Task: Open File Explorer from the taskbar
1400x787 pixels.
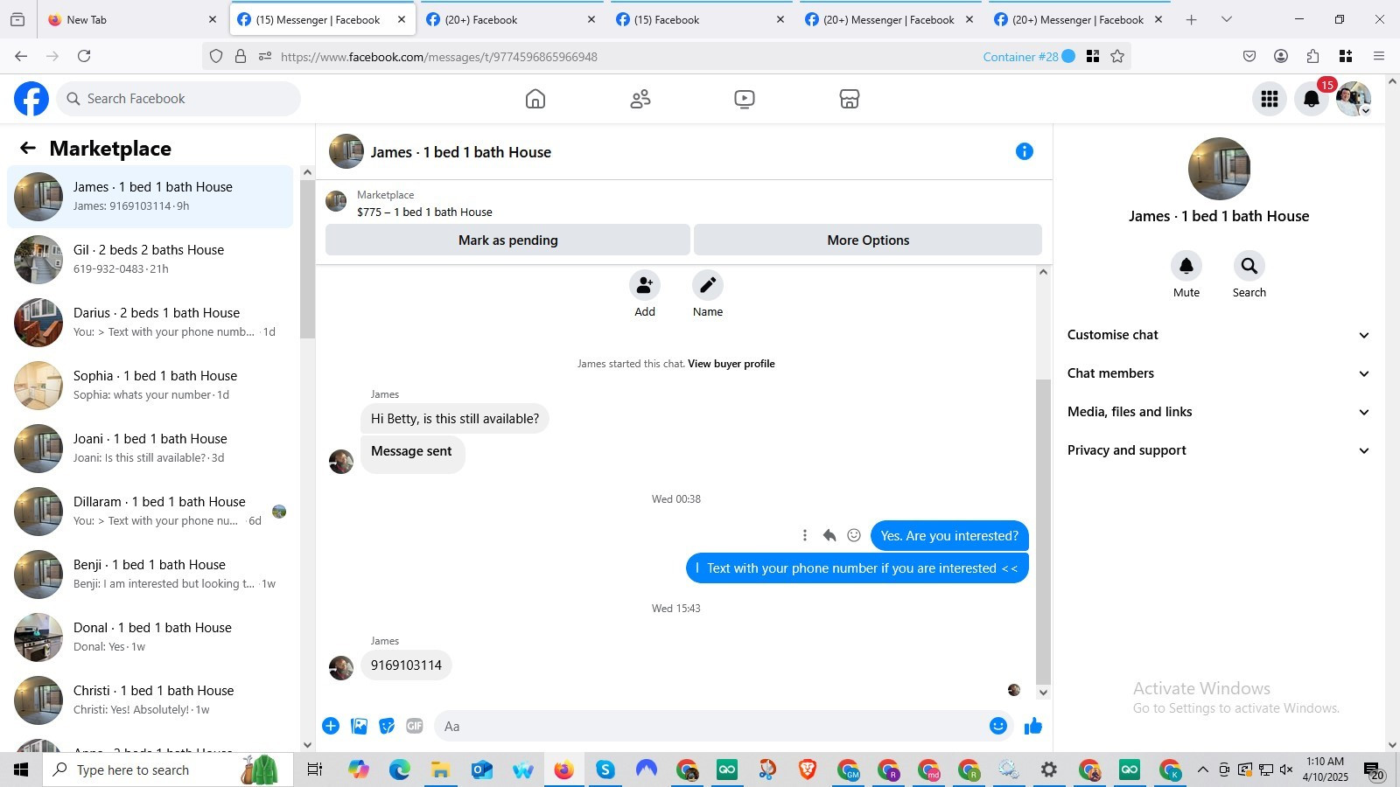Action: click(440, 770)
